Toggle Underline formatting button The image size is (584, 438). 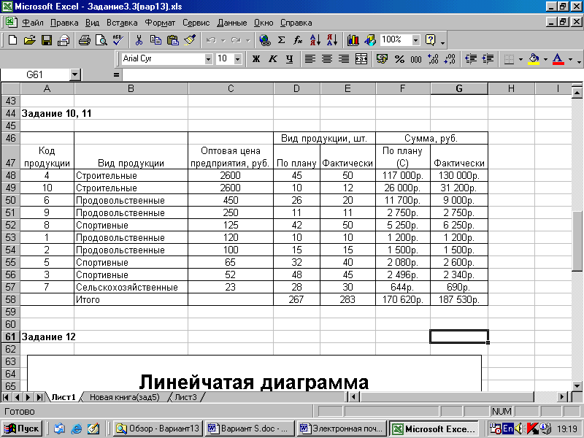(x=289, y=59)
